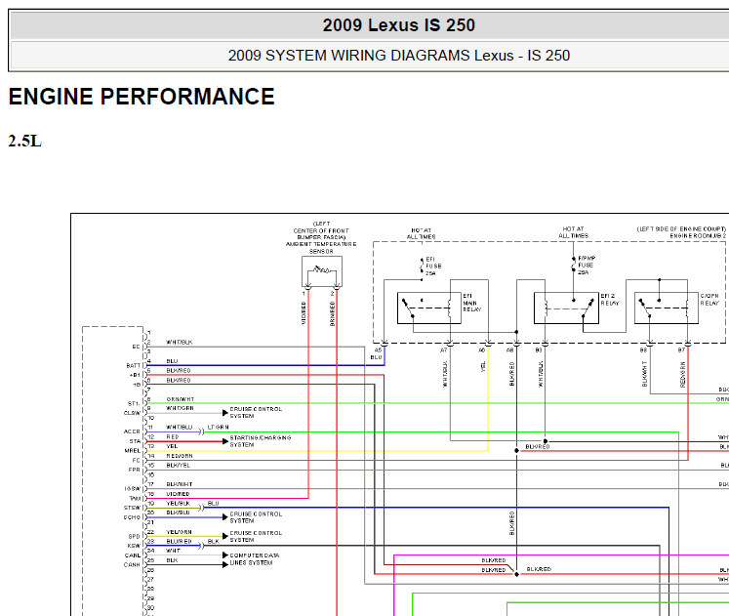The width and height of the screenshot is (729, 616).
Task: Click "CRUISE CONTROL SYSTEM" on the WHT/GRN wire
Action: [x=256, y=412]
